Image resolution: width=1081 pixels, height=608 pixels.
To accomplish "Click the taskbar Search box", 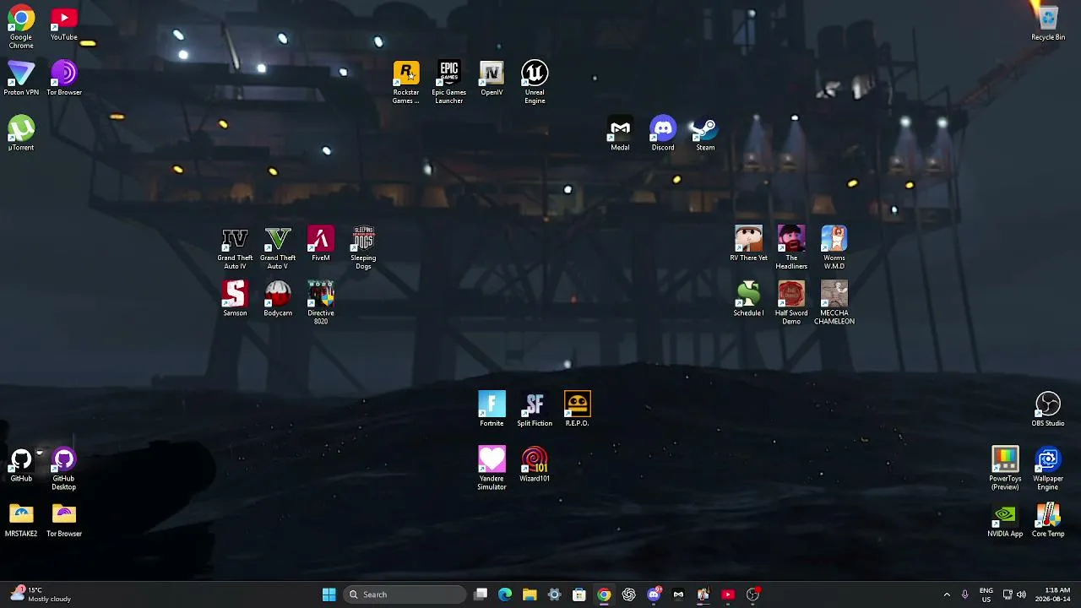I will tap(405, 594).
